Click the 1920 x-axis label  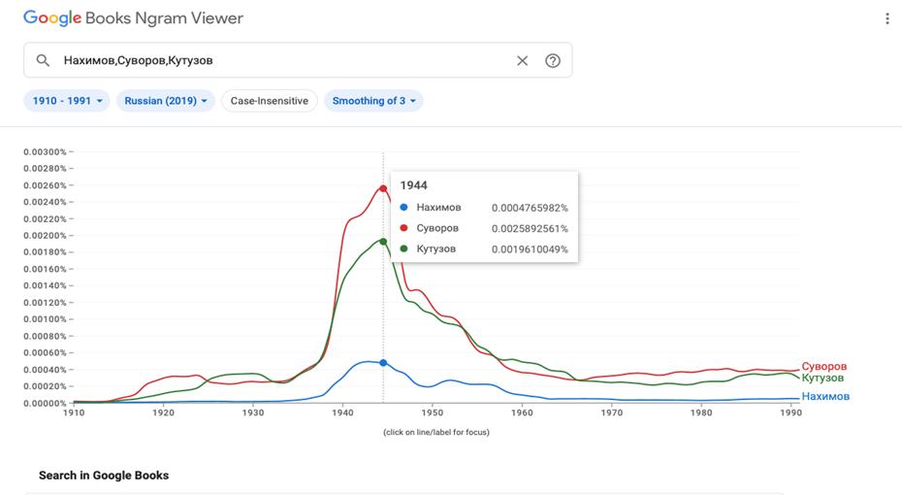(x=163, y=412)
